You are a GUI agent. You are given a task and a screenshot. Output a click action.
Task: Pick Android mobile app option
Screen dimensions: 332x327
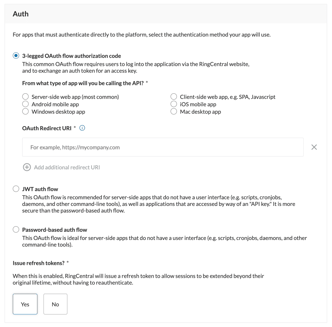coord(26,104)
